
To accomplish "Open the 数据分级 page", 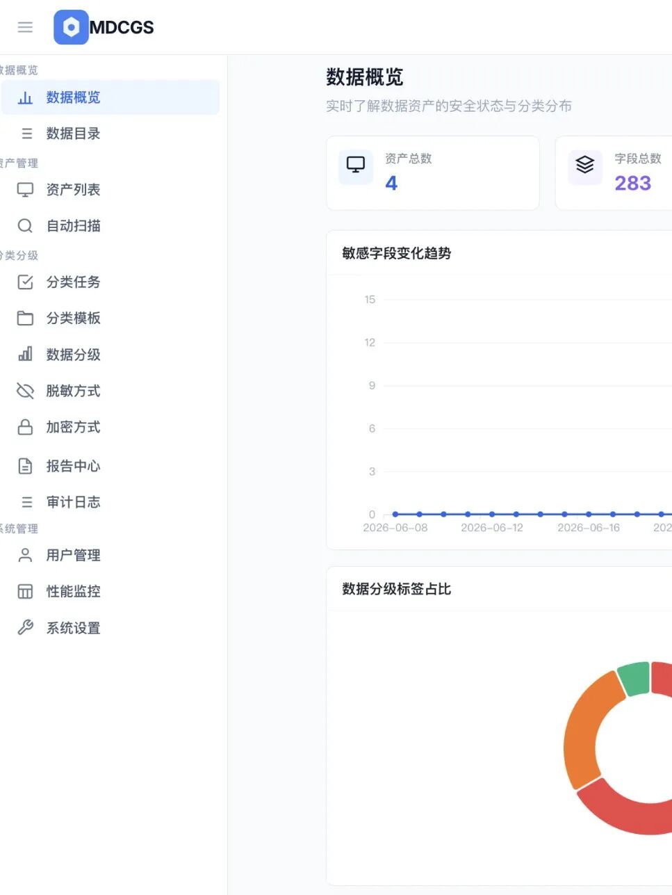I will tap(110, 354).
